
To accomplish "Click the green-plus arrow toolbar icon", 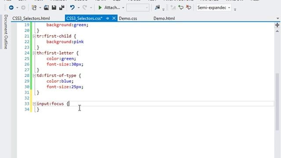I will click(x=181, y=7).
